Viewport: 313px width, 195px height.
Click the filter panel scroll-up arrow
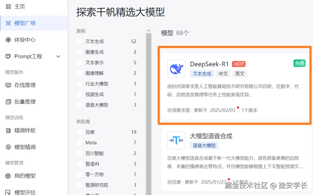[148, 30]
